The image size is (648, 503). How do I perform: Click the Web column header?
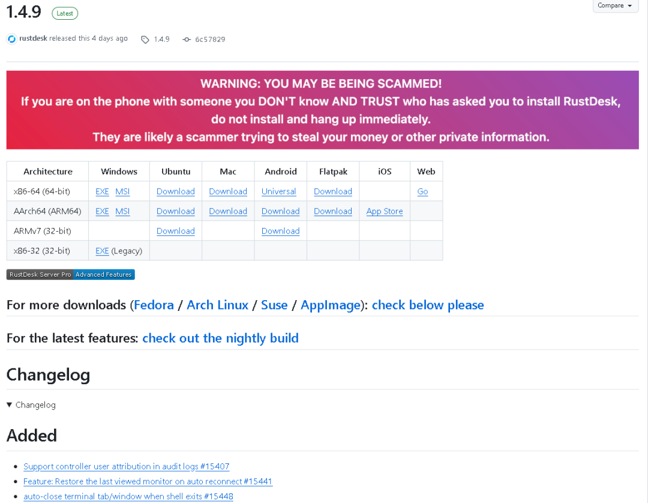[426, 172]
